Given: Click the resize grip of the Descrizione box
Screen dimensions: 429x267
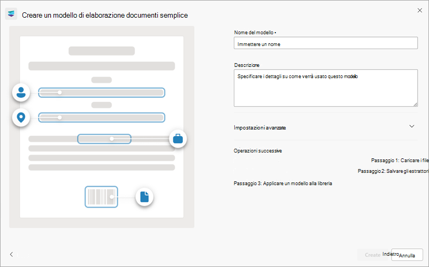Looking at the screenshot, I should 415,104.
